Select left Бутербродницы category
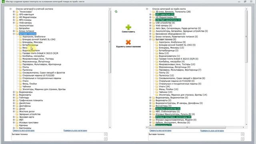The height and width of the screenshot is (144, 256). [30, 45]
